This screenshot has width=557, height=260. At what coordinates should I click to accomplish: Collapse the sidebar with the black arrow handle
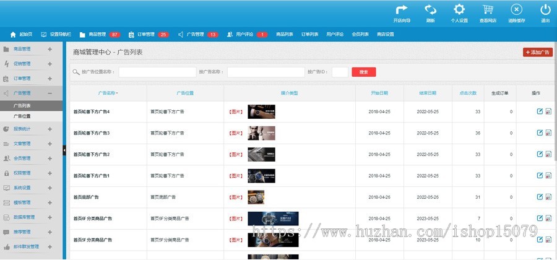click(x=64, y=150)
